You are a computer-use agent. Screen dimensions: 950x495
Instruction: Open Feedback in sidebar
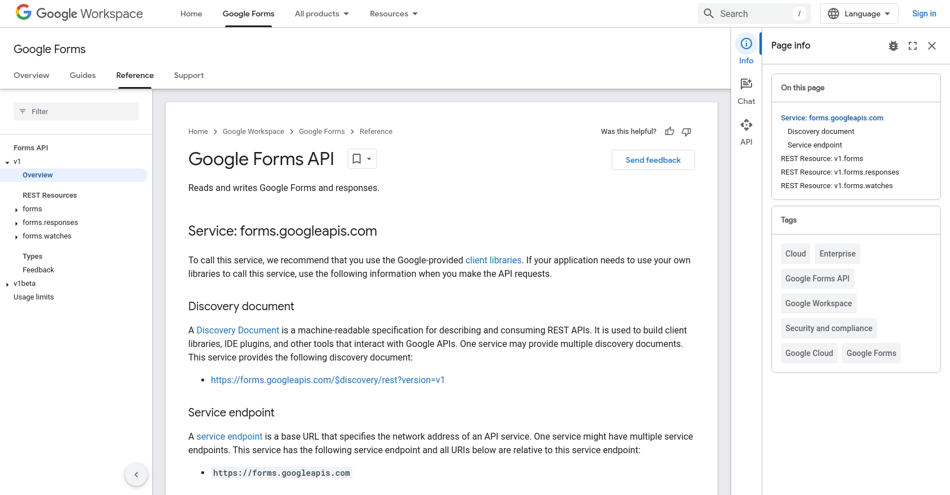38,270
